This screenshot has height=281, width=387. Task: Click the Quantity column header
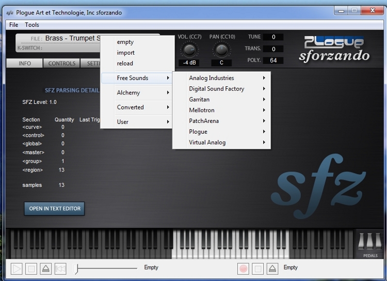pos(64,120)
